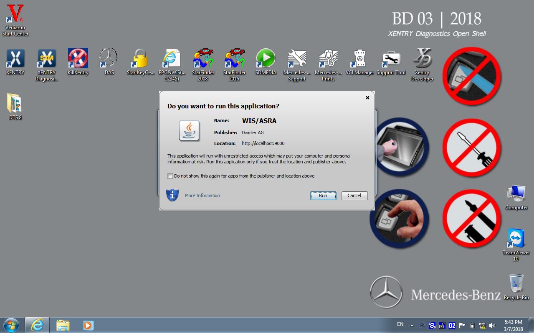Viewport: 534px width, 333px height.
Task: Select the StartKeyCenter padlock icon
Action: [x=141, y=62]
